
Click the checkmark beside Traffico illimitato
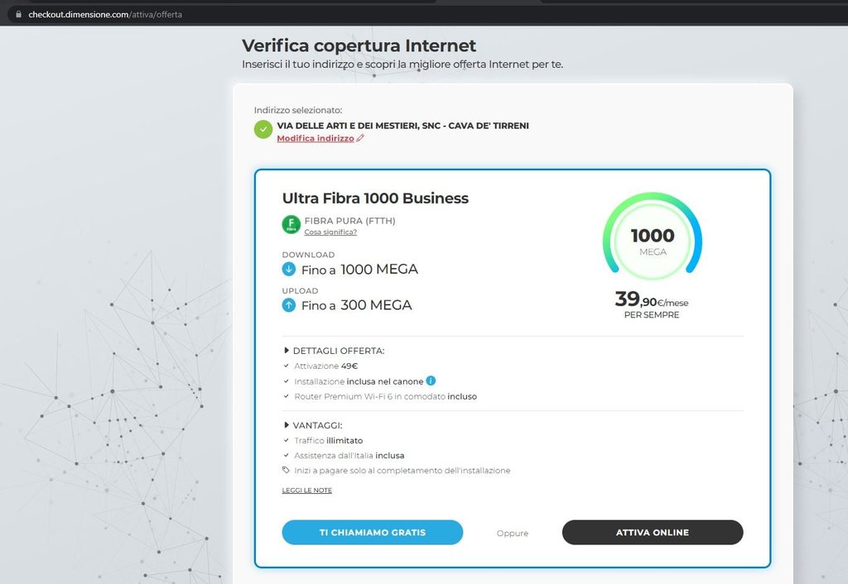(287, 441)
